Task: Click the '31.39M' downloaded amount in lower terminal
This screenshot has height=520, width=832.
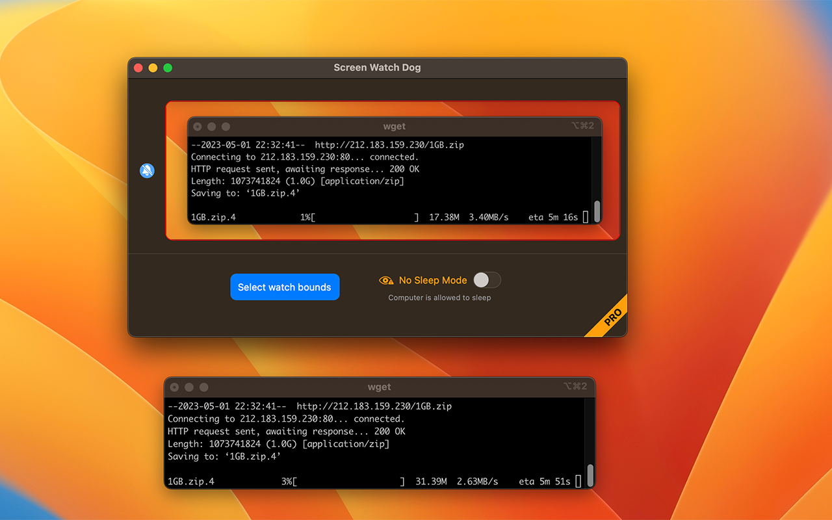Action: (432, 482)
